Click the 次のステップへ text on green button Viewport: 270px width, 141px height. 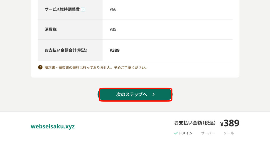click(132, 94)
